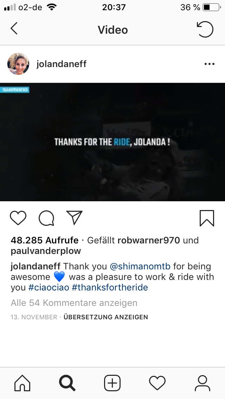Tap the jolandaneff username in header
This screenshot has width=225, height=399.
coord(62,64)
